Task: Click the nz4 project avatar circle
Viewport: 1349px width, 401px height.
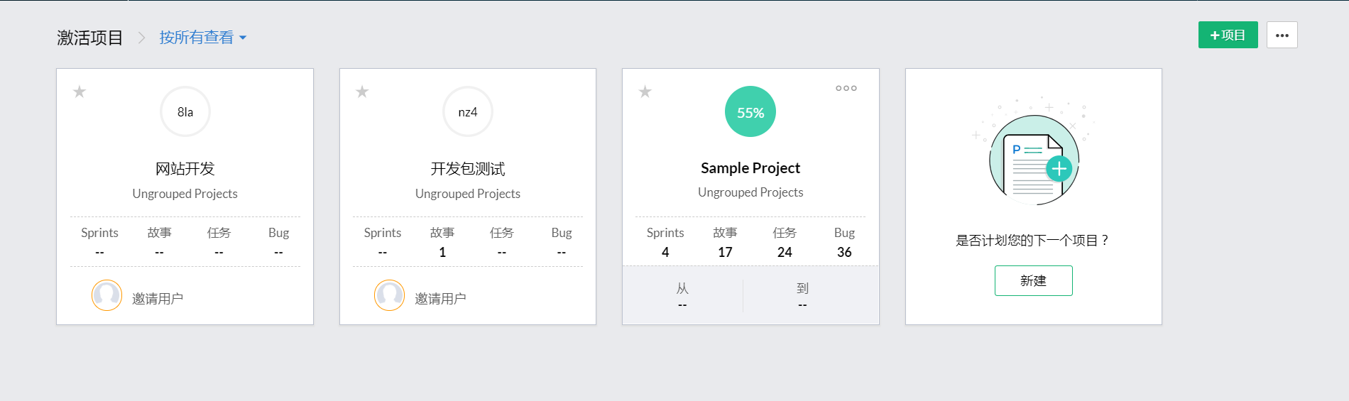Action: (468, 112)
